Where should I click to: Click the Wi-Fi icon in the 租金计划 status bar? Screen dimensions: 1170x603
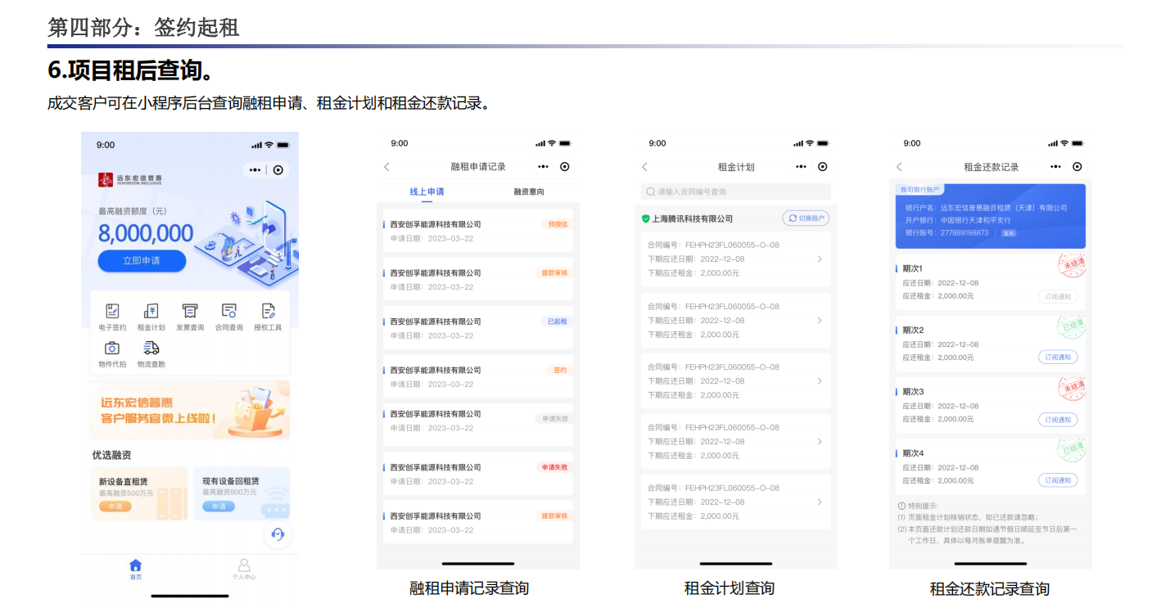click(x=810, y=143)
